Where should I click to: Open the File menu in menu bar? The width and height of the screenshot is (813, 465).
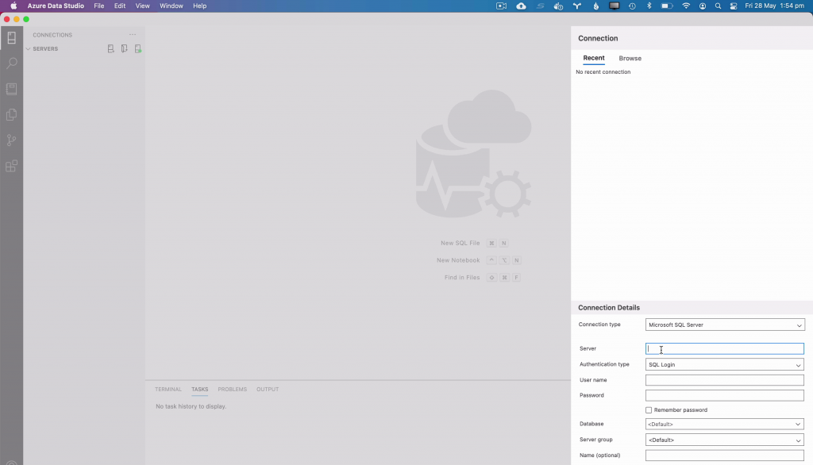(x=98, y=6)
